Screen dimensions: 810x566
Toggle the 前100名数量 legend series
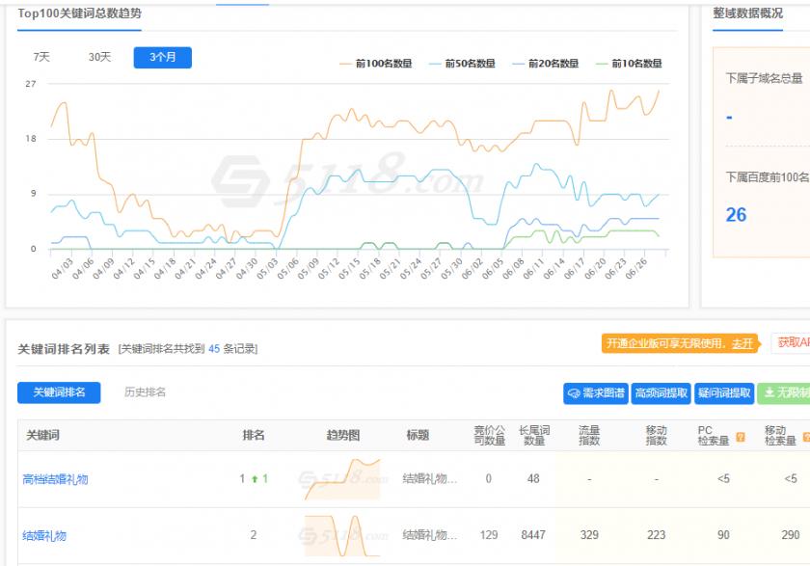click(x=375, y=64)
